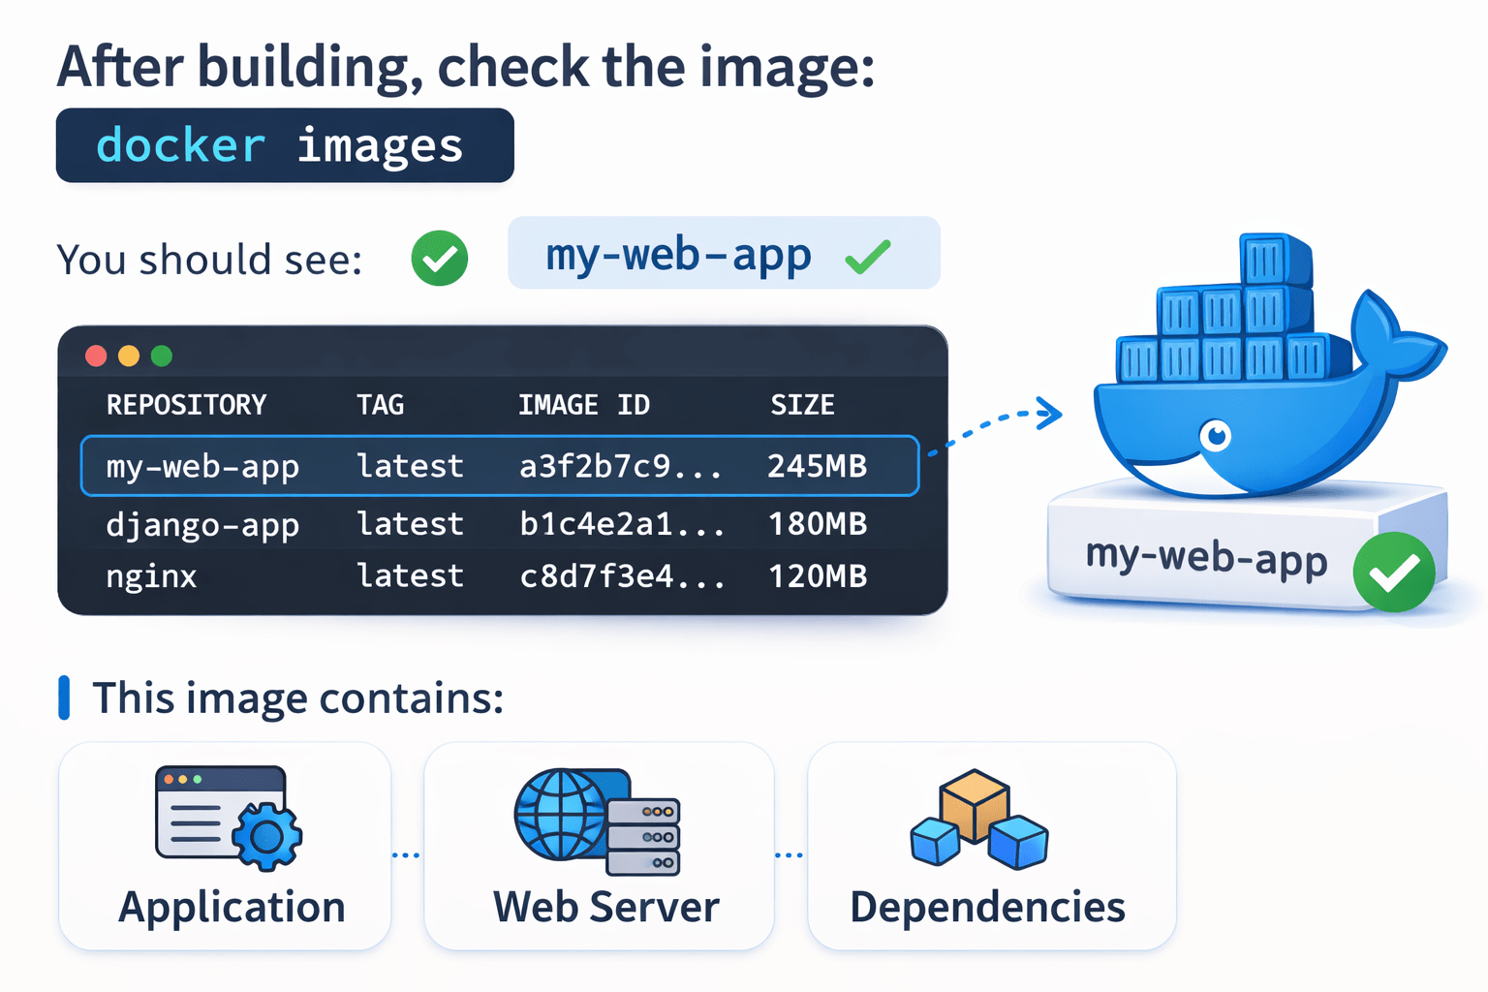
Task: Click 'After building, check the image:' heading
Action: coord(466,68)
